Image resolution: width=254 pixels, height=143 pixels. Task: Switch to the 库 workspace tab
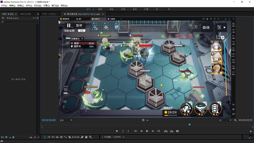click(157, 9)
